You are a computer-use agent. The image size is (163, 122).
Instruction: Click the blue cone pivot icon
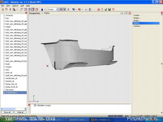pos(42,9)
